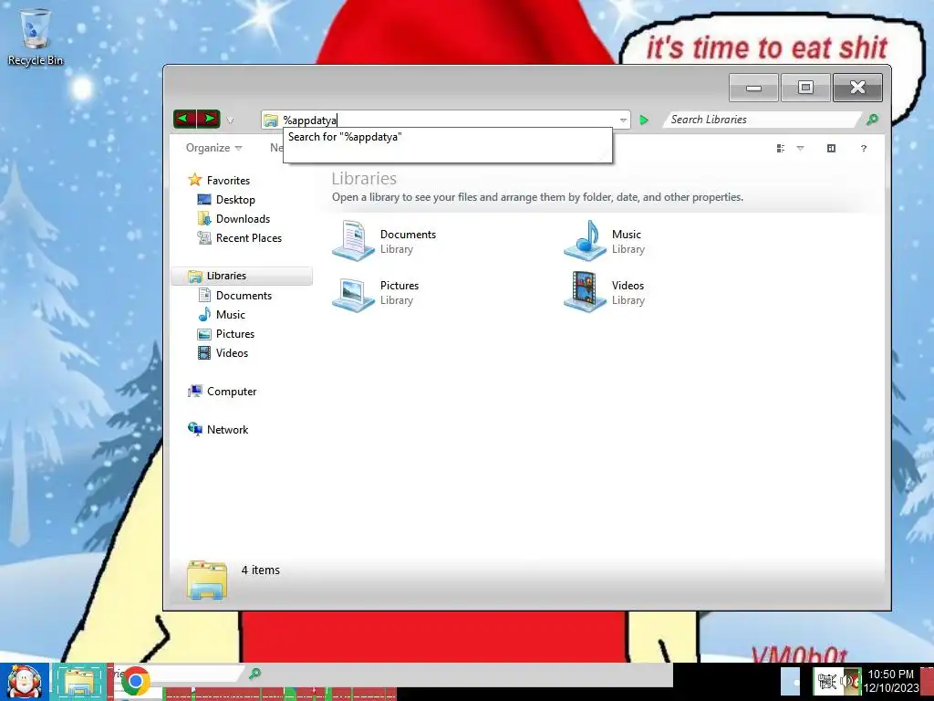The width and height of the screenshot is (934, 701).
Task: Open the Organize menu
Action: (213, 148)
